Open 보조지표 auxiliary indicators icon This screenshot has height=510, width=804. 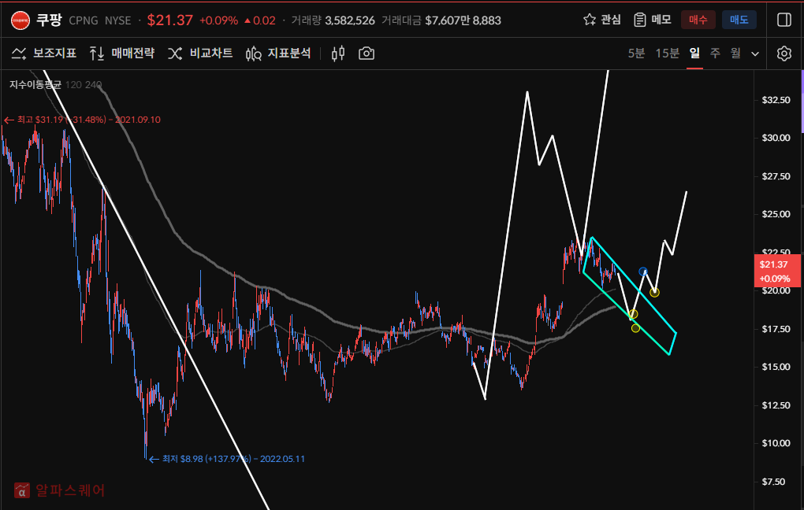pos(19,54)
